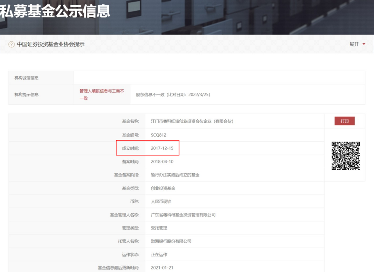The height and width of the screenshot is (272, 374).
Task: Click the 备案时间 field label
Action: click(x=131, y=162)
